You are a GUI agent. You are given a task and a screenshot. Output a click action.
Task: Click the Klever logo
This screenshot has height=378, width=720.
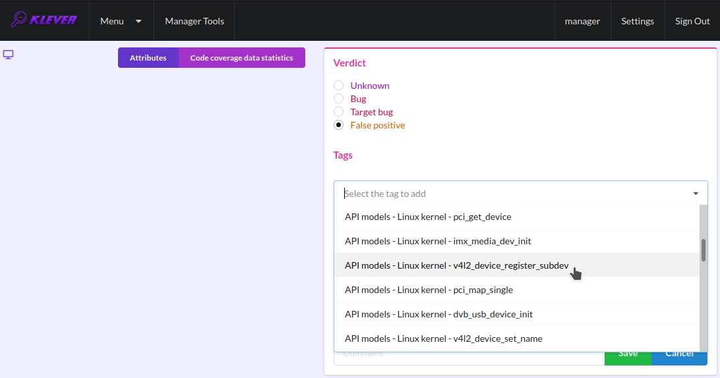pos(44,20)
